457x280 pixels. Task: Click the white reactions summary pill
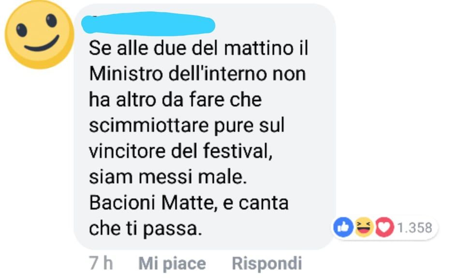pos(385,227)
